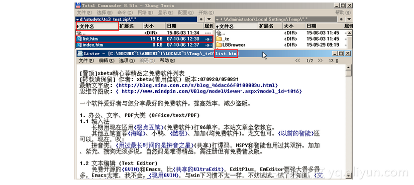The height and width of the screenshot is (185, 414).
Task: Sort right panel by 文件名 column
Action: click(237, 27)
